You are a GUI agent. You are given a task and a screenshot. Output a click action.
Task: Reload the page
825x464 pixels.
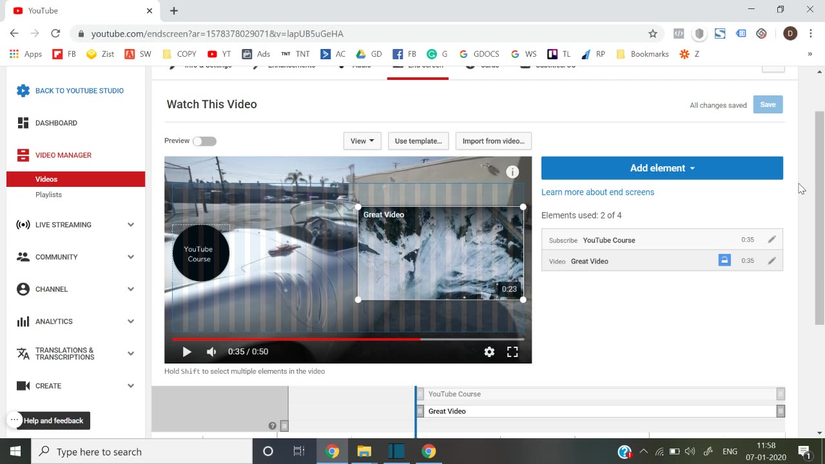tap(55, 34)
